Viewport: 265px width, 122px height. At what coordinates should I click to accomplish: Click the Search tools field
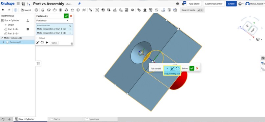pos(192,10)
